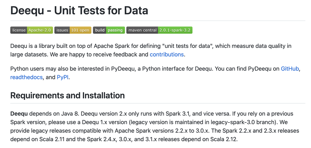
Task: Open the maven central version badge
Action: tap(160, 30)
